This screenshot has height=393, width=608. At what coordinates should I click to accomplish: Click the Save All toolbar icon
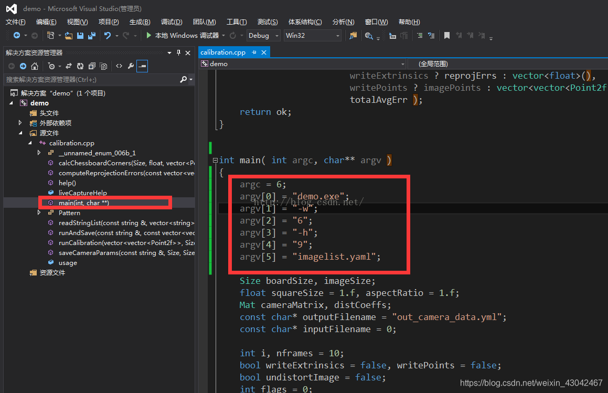coord(92,36)
